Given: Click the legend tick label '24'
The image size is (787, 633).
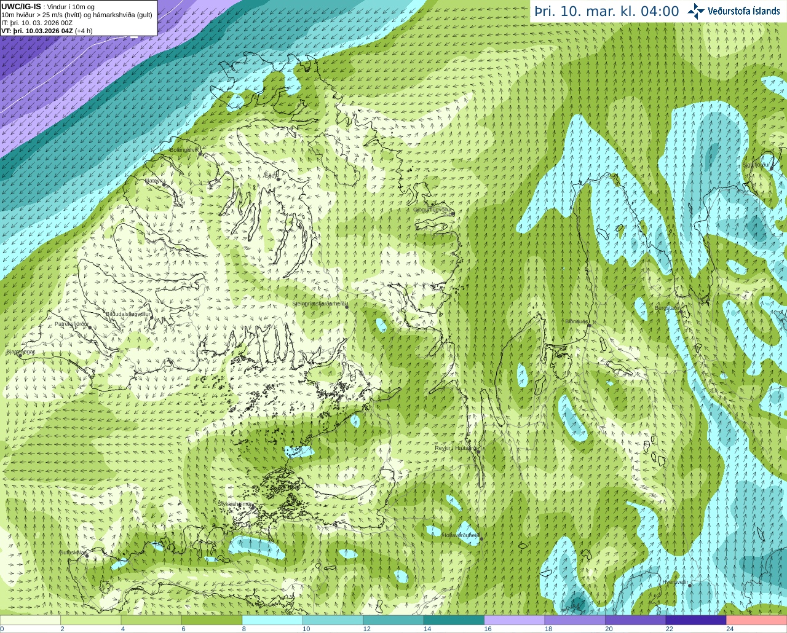Looking at the screenshot, I should (x=730, y=629).
